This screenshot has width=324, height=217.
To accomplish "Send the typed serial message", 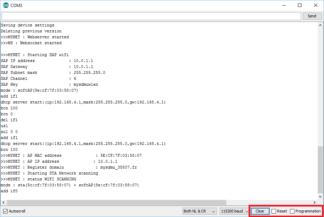I will coord(312,16).
